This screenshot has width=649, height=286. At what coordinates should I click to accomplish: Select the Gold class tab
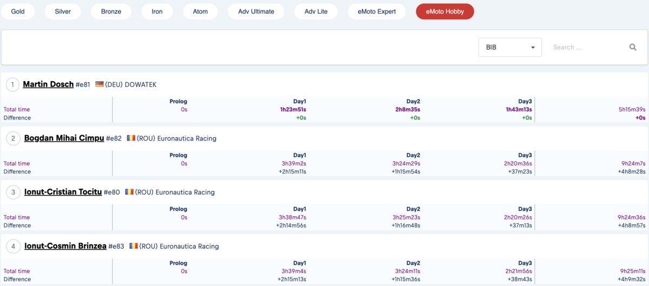(x=18, y=11)
